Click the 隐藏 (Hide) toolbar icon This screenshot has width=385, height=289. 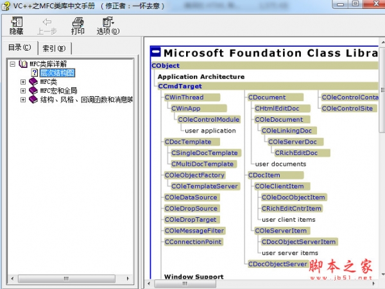[17, 26]
